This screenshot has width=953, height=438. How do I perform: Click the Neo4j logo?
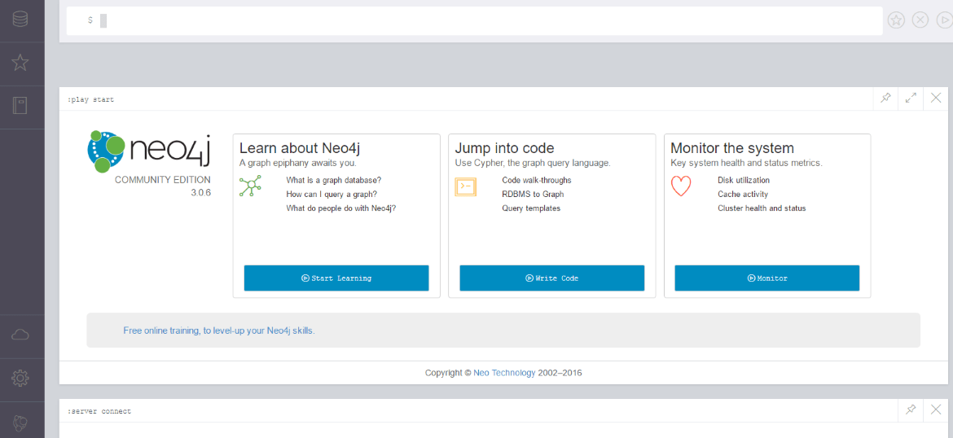click(149, 151)
